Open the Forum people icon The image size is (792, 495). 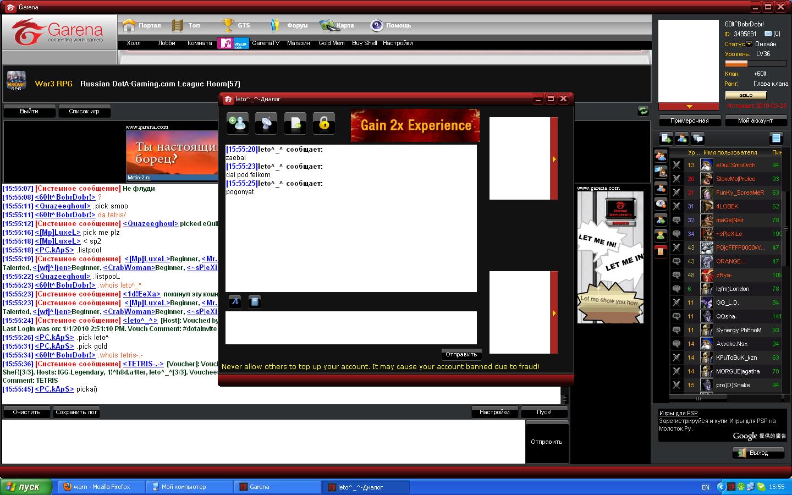click(276, 25)
